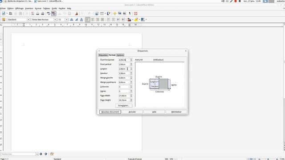Activate the Clone Formatting paintbrush
285x160 pixels.
pos(77,14)
